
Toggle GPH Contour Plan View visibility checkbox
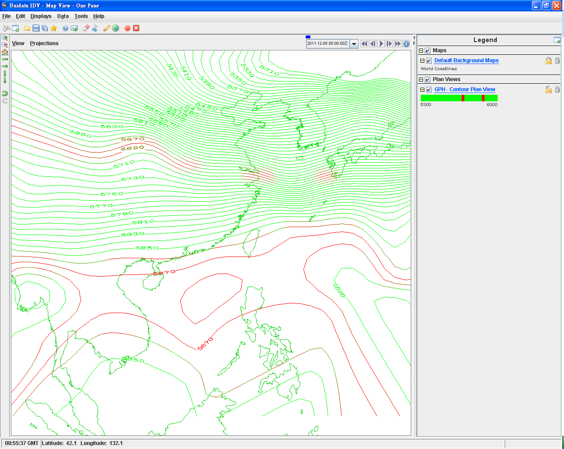[429, 90]
